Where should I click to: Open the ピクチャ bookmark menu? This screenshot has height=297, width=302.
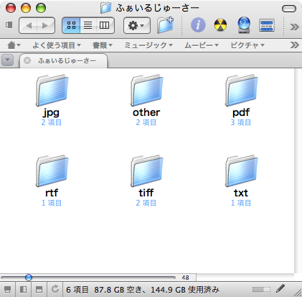pos(247,45)
